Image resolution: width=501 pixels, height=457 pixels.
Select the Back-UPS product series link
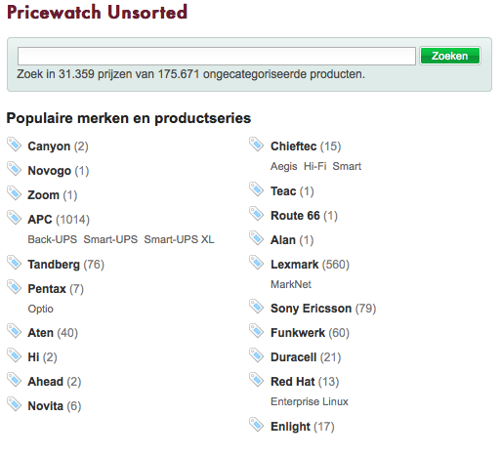point(53,239)
